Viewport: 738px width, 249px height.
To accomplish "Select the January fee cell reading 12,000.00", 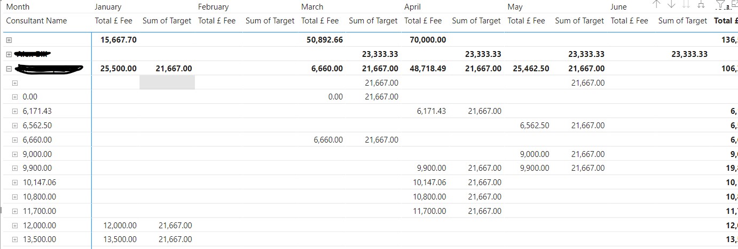I will (x=120, y=226).
